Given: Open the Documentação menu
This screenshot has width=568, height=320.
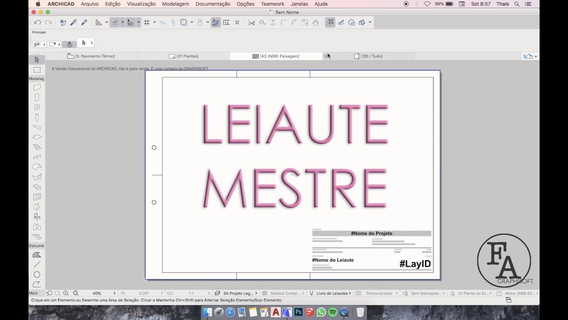Looking at the screenshot, I should (213, 4).
